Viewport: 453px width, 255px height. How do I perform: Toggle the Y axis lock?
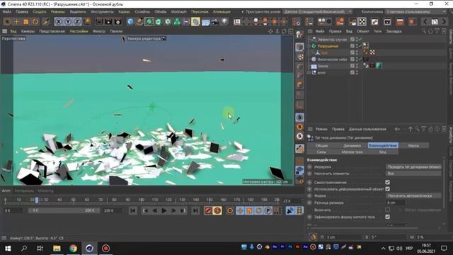click(68, 22)
